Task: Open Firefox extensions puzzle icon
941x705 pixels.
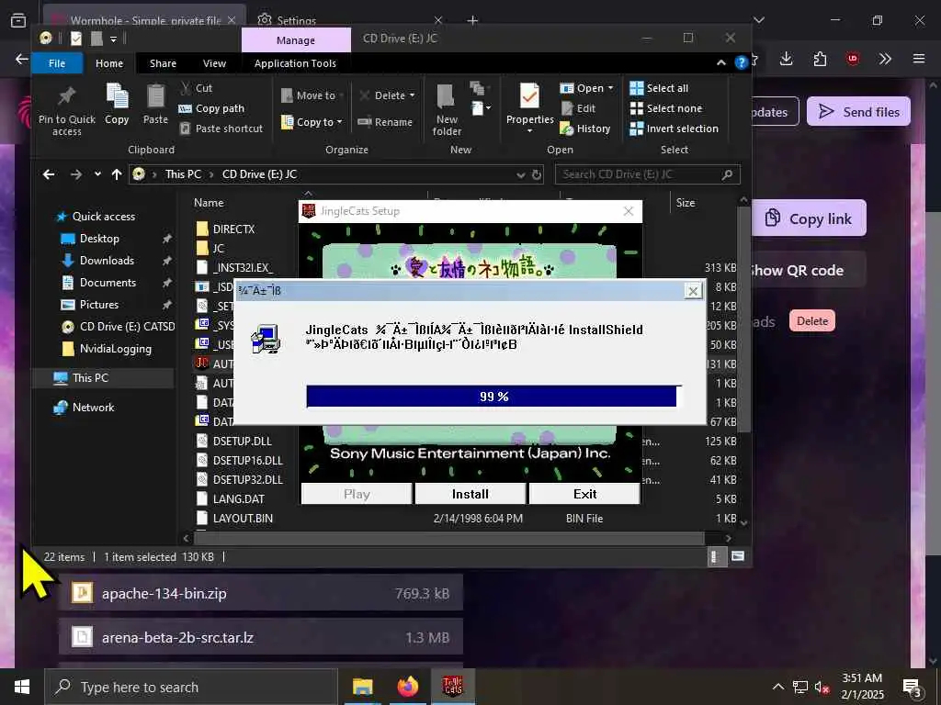Action: (x=820, y=59)
